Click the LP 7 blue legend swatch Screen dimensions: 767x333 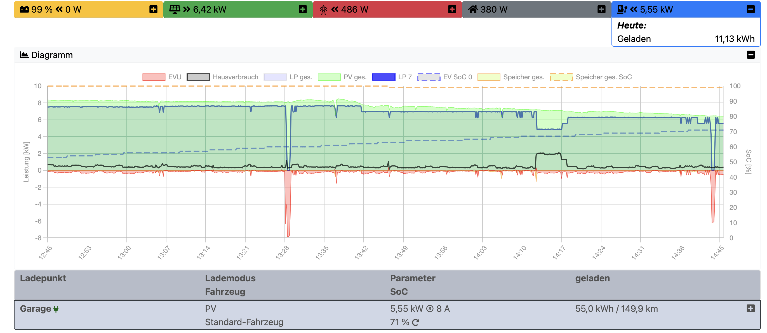click(383, 77)
